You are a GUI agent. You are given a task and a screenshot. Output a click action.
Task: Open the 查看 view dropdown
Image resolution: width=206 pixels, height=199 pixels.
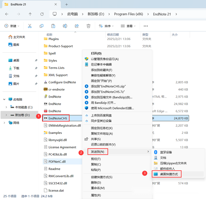[128, 26]
